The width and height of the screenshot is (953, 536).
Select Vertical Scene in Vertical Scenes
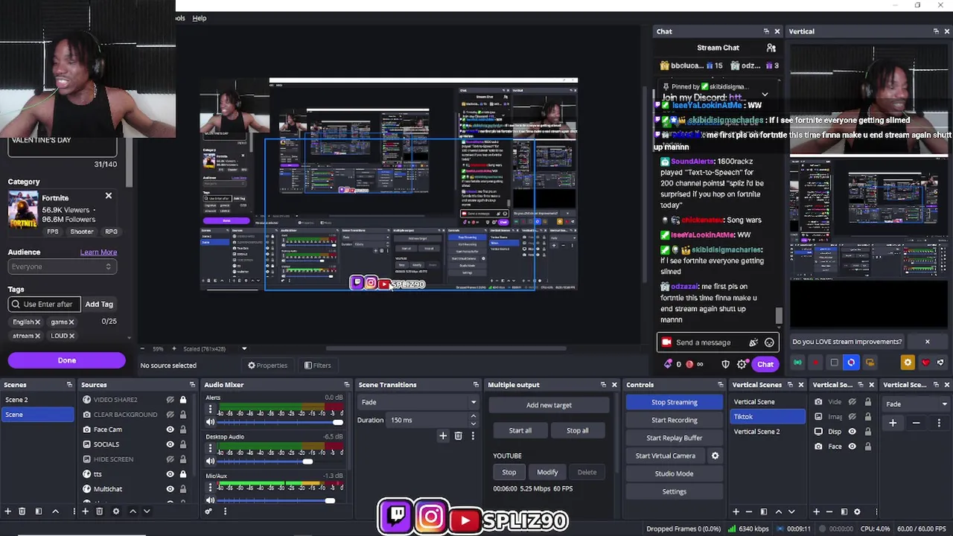point(768,402)
